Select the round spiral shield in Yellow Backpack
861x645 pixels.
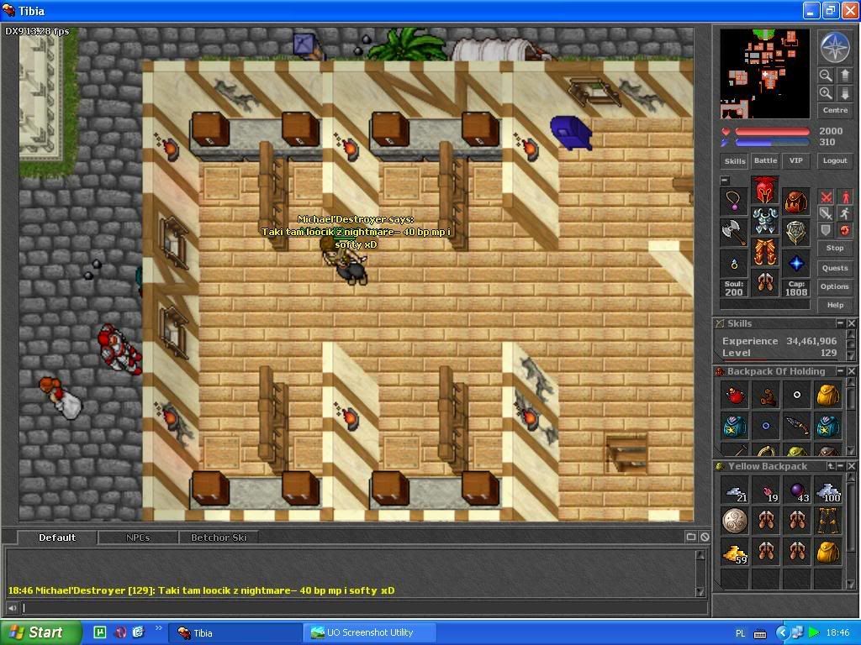[x=735, y=522]
